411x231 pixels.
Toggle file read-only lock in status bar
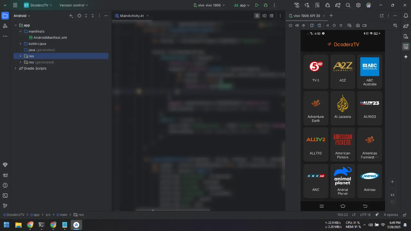point(405,215)
